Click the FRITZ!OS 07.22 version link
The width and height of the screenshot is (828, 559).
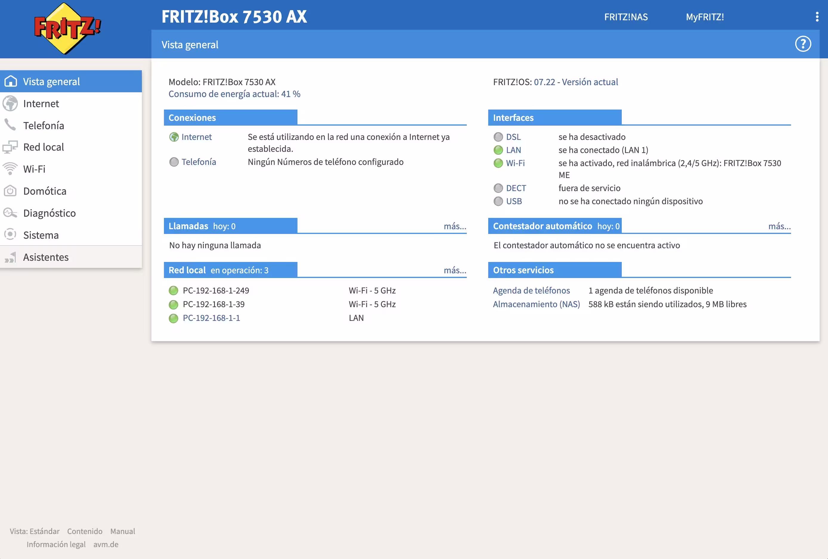pos(576,82)
